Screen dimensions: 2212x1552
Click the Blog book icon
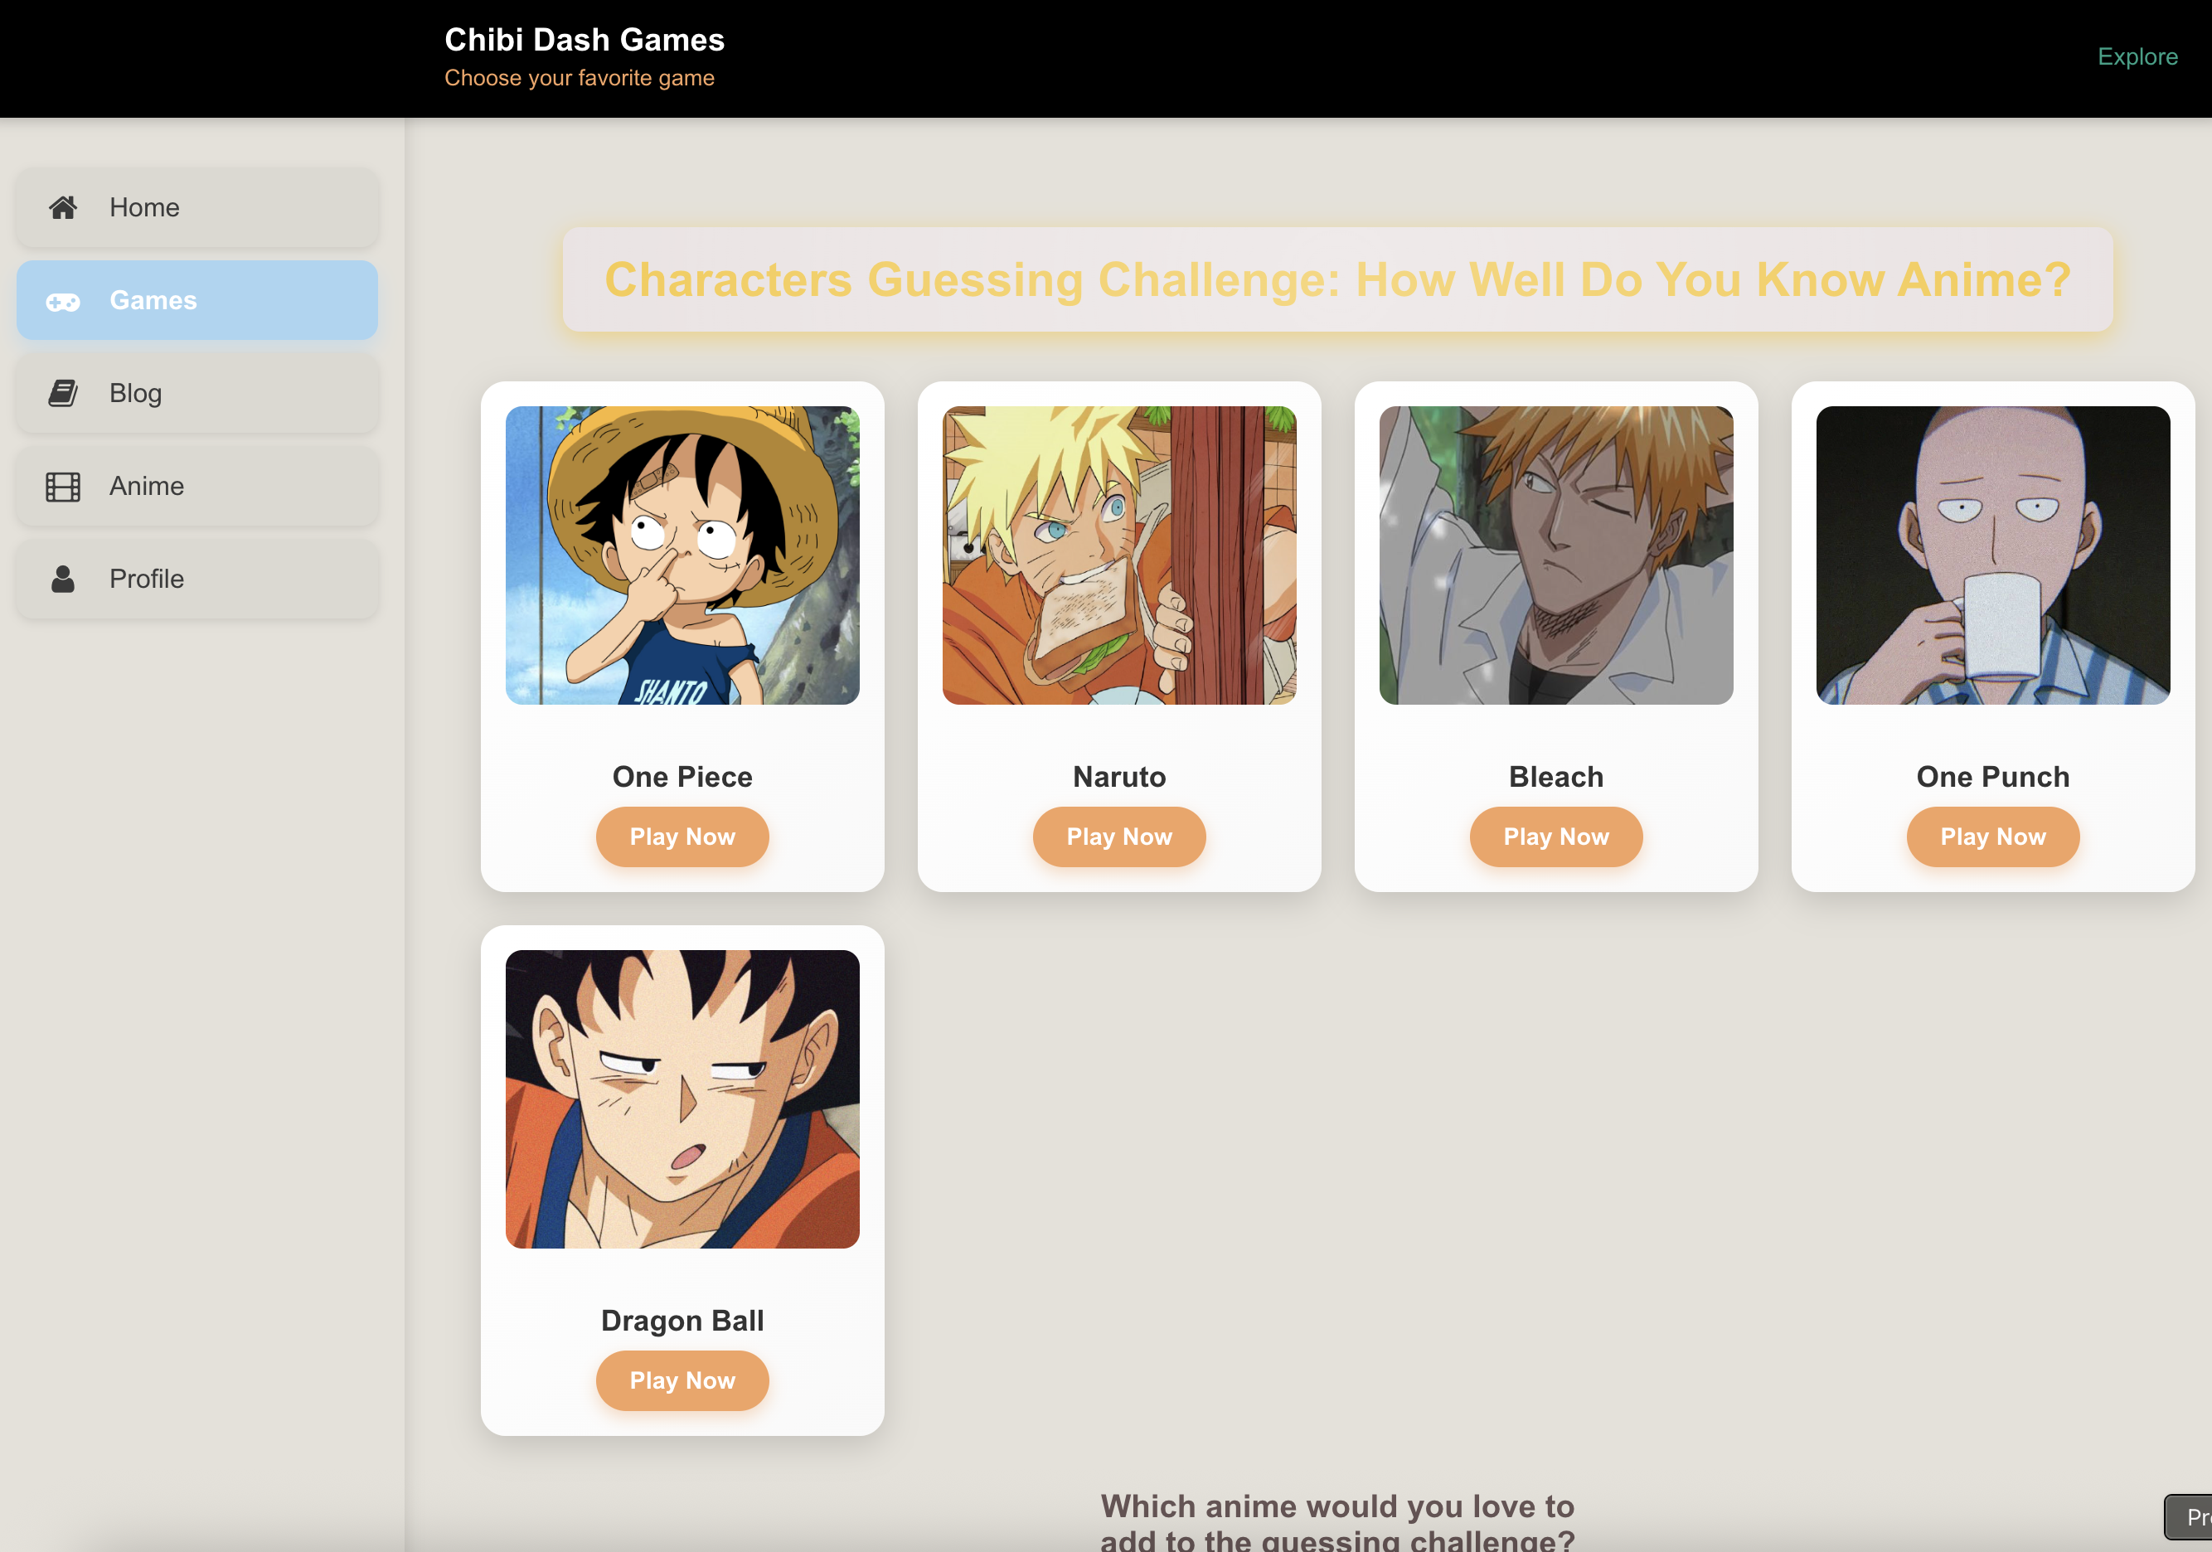click(x=64, y=393)
